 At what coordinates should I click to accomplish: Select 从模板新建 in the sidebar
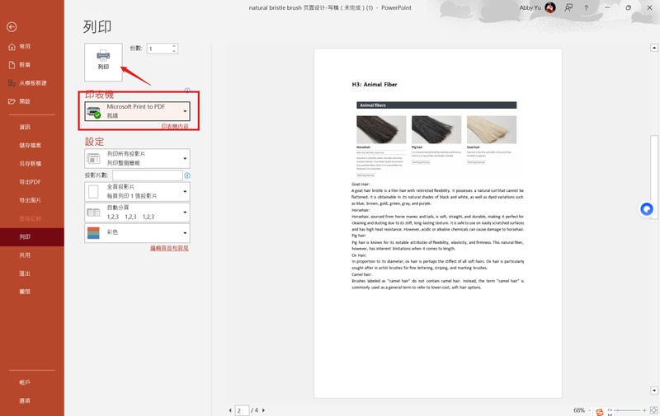pyautogui.click(x=32, y=83)
